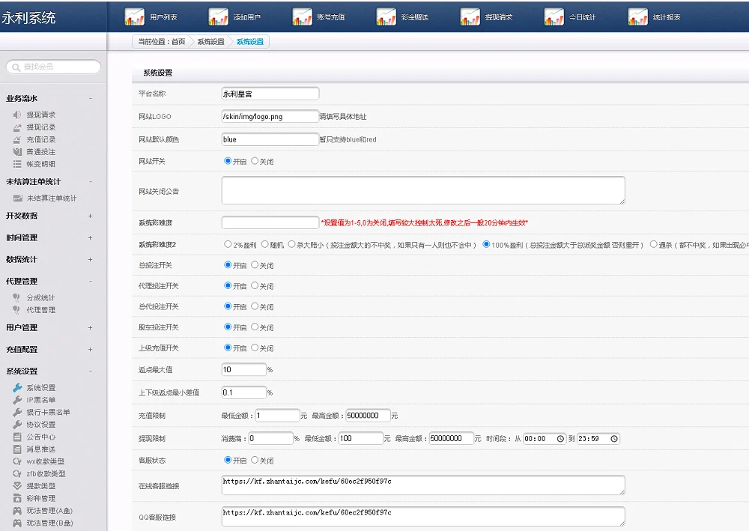Select the gamepad icon for 玩法管理(A盘)
Image resolution: width=749 pixels, height=531 pixels.
(17, 511)
